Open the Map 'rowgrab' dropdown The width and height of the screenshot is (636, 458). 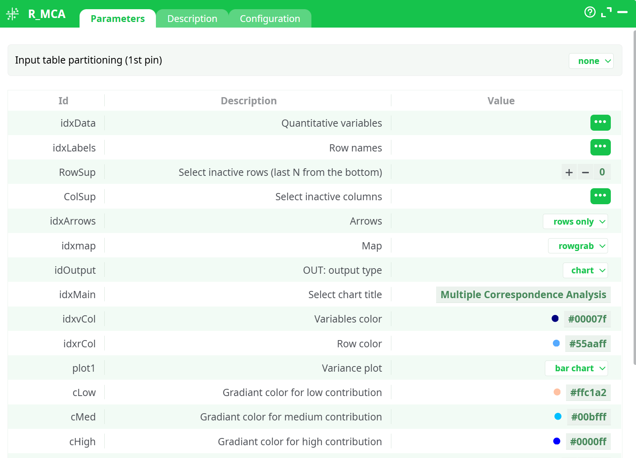[x=578, y=246]
